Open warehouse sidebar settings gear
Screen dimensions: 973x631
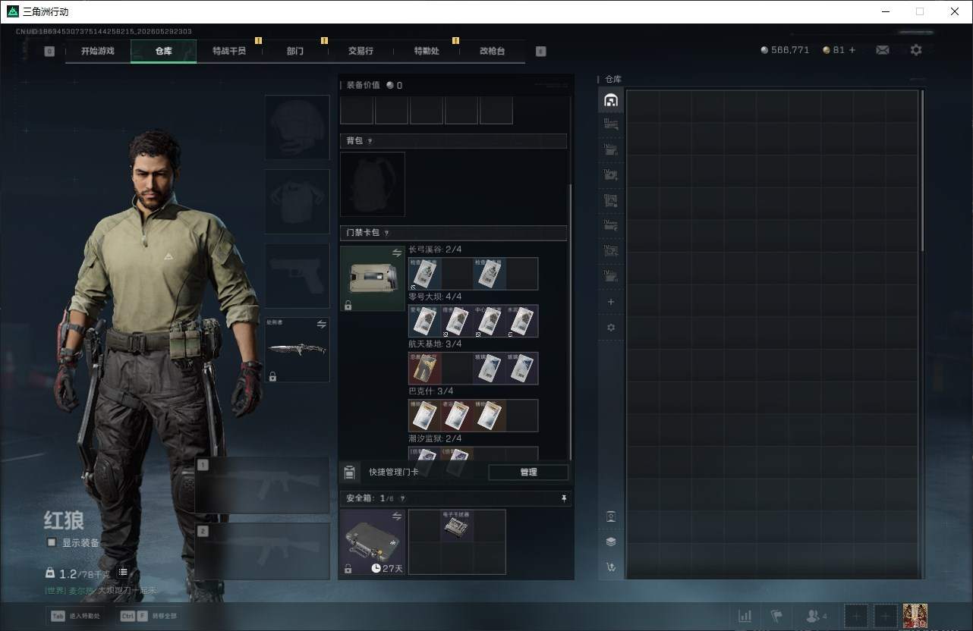click(x=611, y=328)
